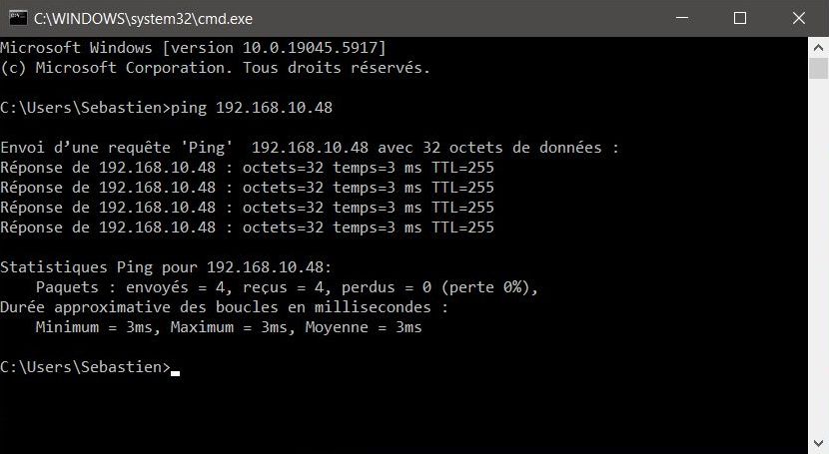Click the 'Envoi d'une requête' line
The width and height of the screenshot is (829, 454).
(x=310, y=148)
